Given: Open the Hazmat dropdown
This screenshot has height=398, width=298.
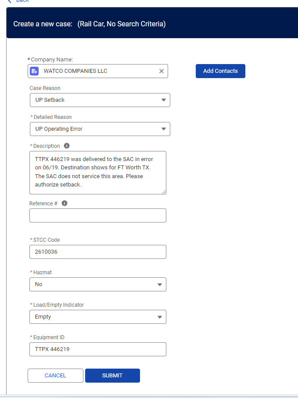Looking at the screenshot, I should pyautogui.click(x=98, y=284).
